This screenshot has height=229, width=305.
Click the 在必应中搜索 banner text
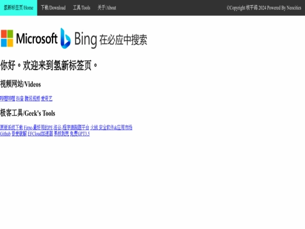coord(123,40)
